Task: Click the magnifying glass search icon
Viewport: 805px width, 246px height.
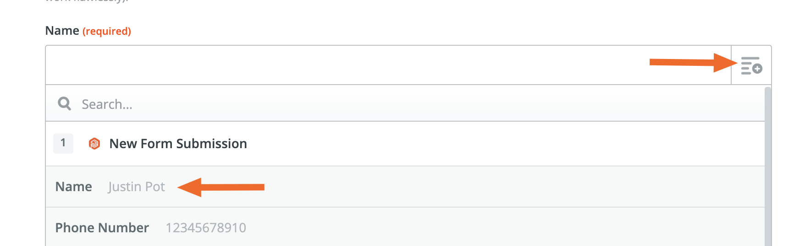Action: click(x=64, y=103)
